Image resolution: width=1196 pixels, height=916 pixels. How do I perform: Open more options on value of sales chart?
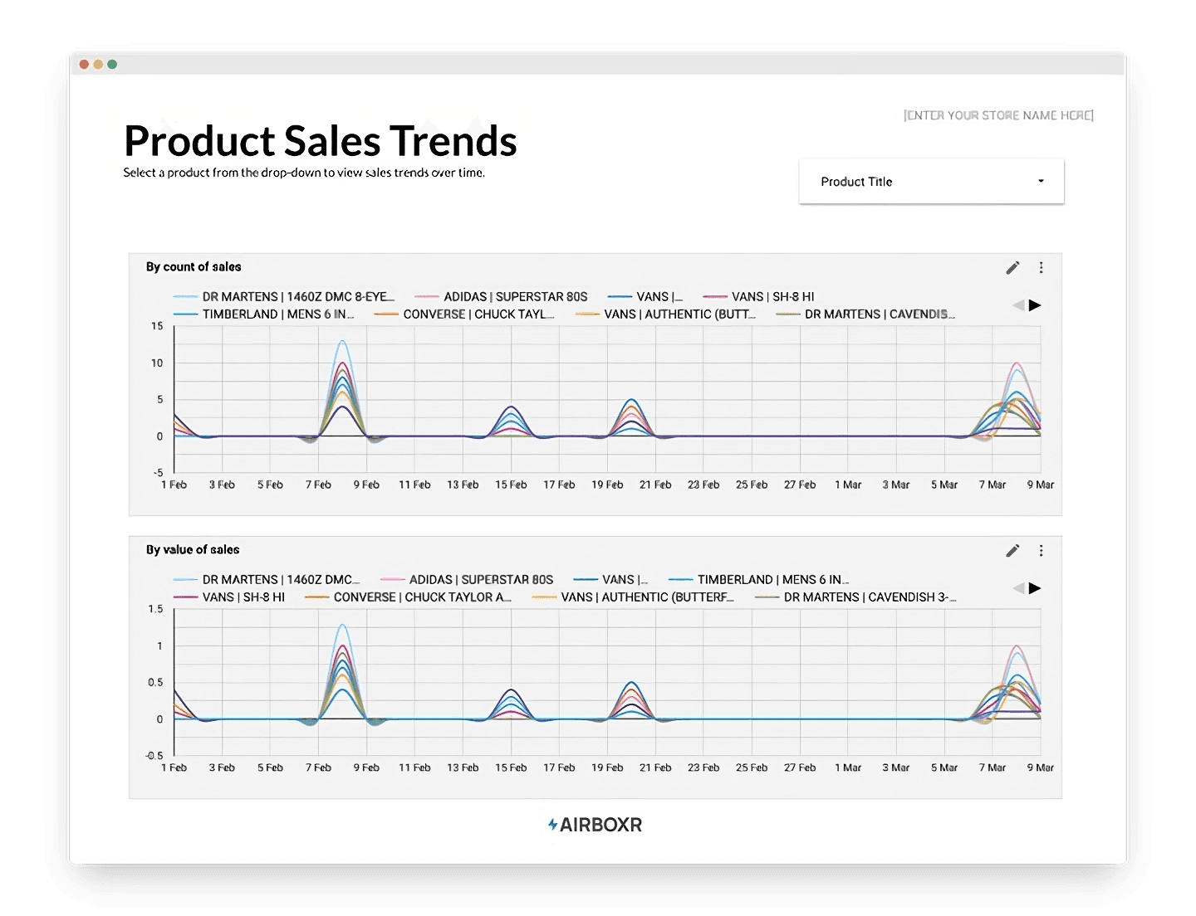pos(1041,550)
